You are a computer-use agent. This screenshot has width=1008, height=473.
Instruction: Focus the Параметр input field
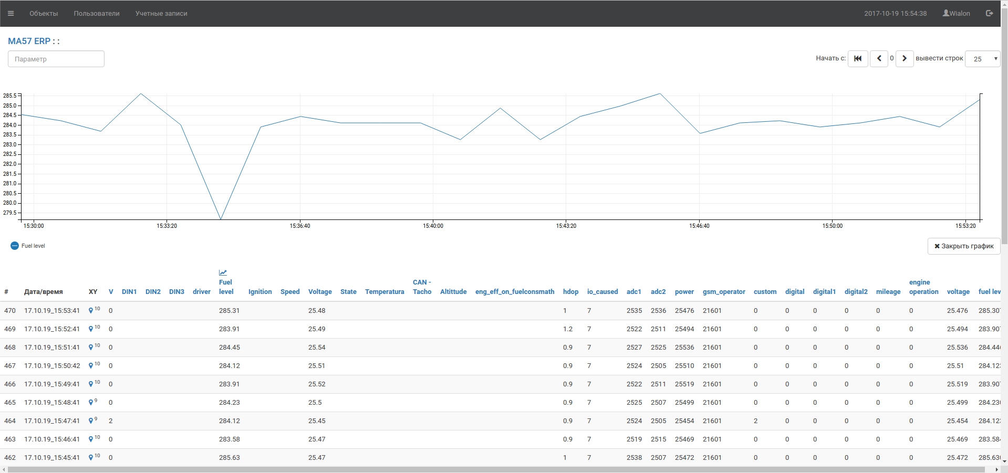coord(56,59)
